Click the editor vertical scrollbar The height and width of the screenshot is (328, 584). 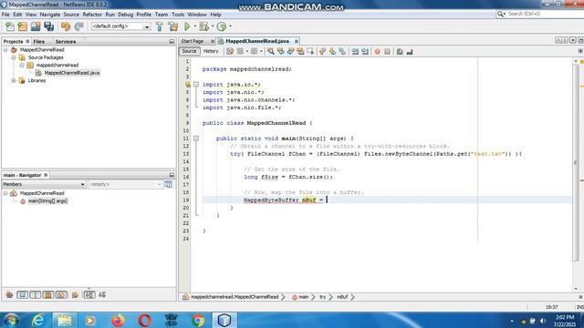(576, 164)
